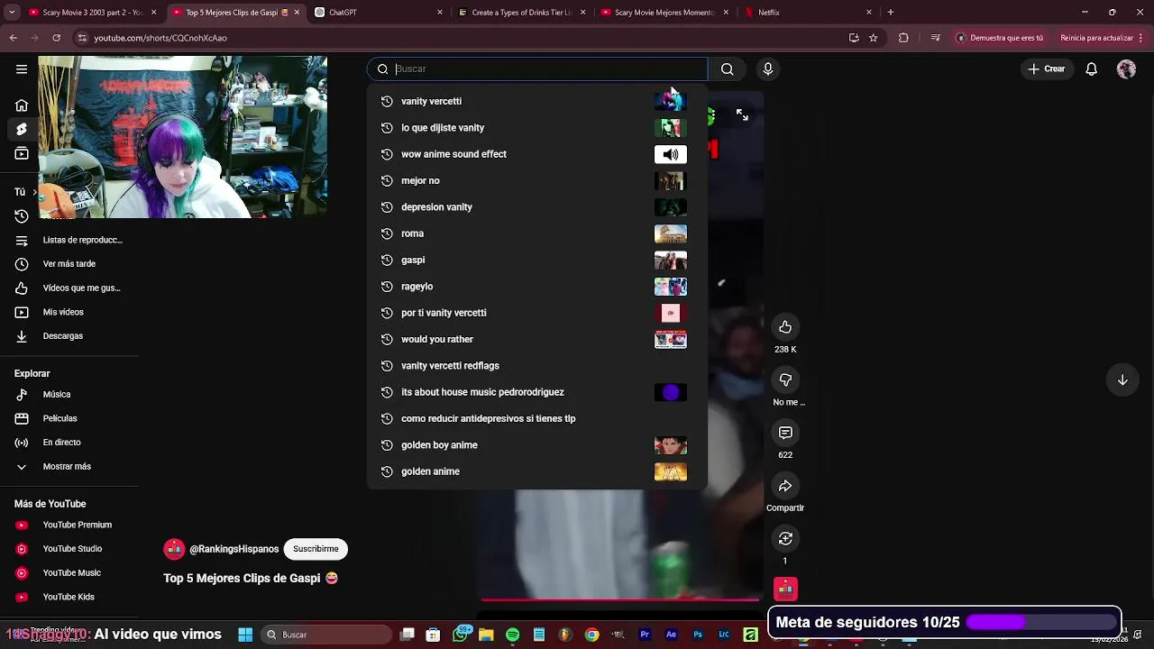Image resolution: width=1154 pixels, height=649 pixels.
Task: Go to next Short with down arrow
Action: 1122,379
